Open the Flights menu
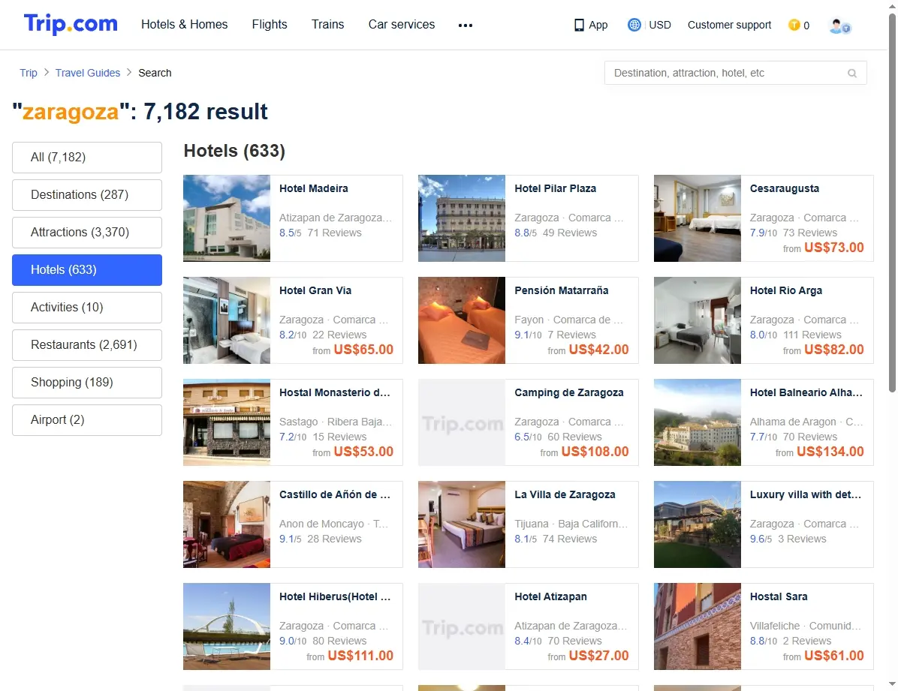This screenshot has width=898, height=691. (270, 24)
